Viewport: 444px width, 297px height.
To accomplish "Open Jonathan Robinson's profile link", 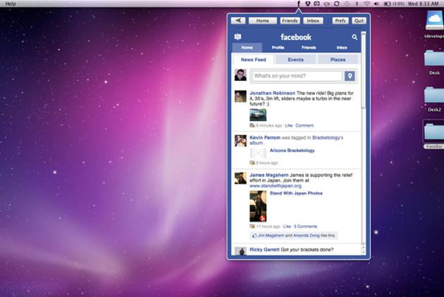I will 272,93.
